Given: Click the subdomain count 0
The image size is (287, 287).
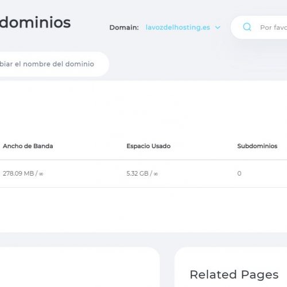Looking at the screenshot, I should [239, 173].
